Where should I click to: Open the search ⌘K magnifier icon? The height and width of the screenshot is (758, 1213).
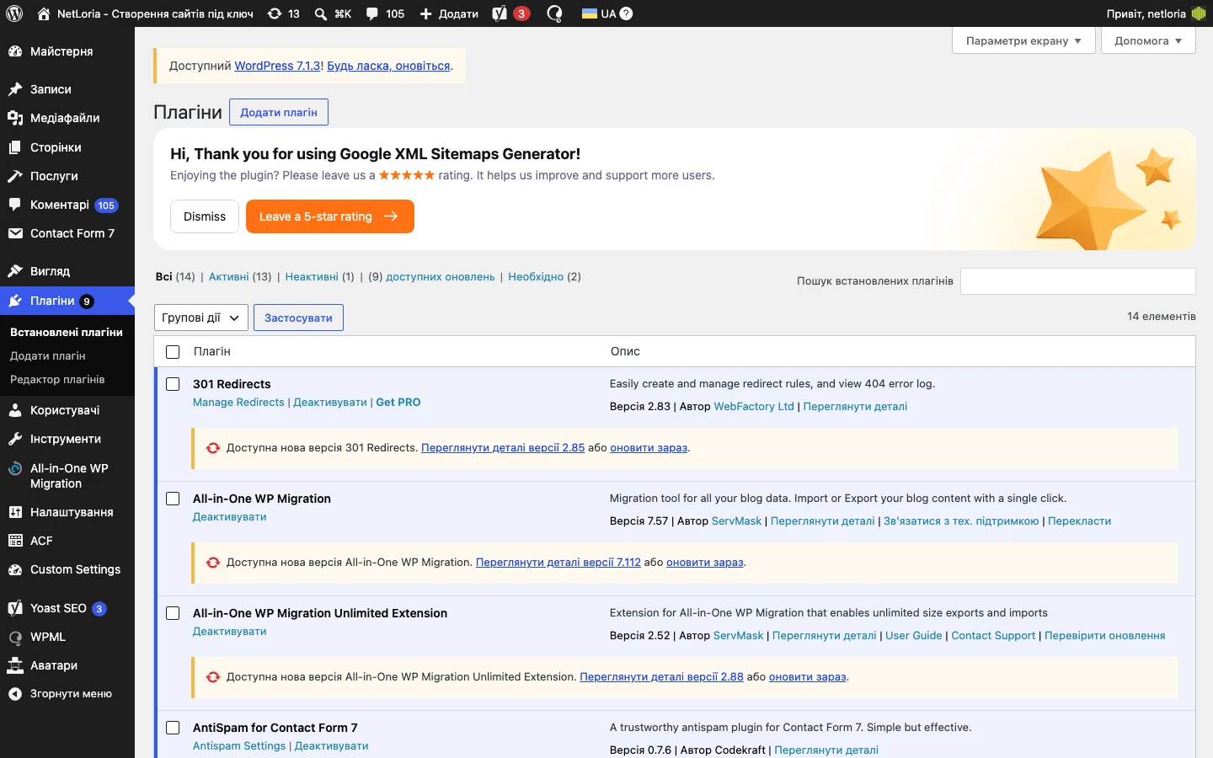(321, 13)
